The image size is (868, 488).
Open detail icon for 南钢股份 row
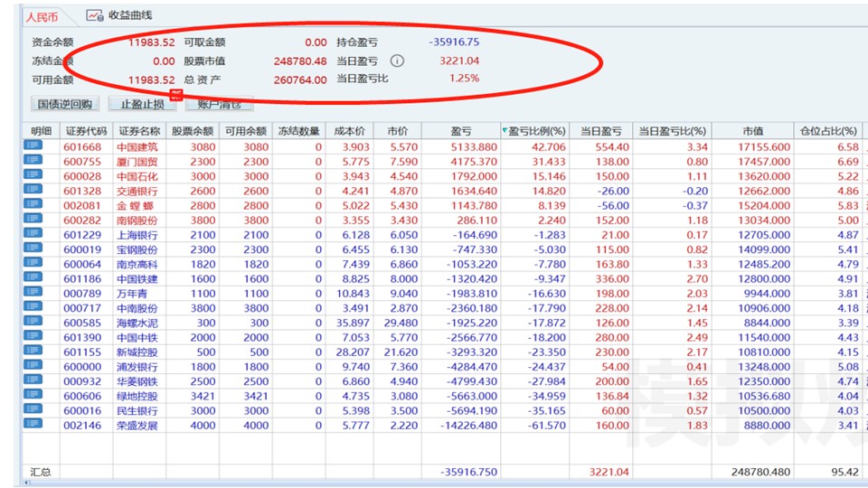click(x=33, y=219)
